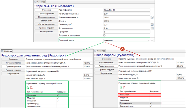Open Начальный запас in Склад породы panel
The width and height of the screenshot is (186, 108).
click(x=106, y=62)
